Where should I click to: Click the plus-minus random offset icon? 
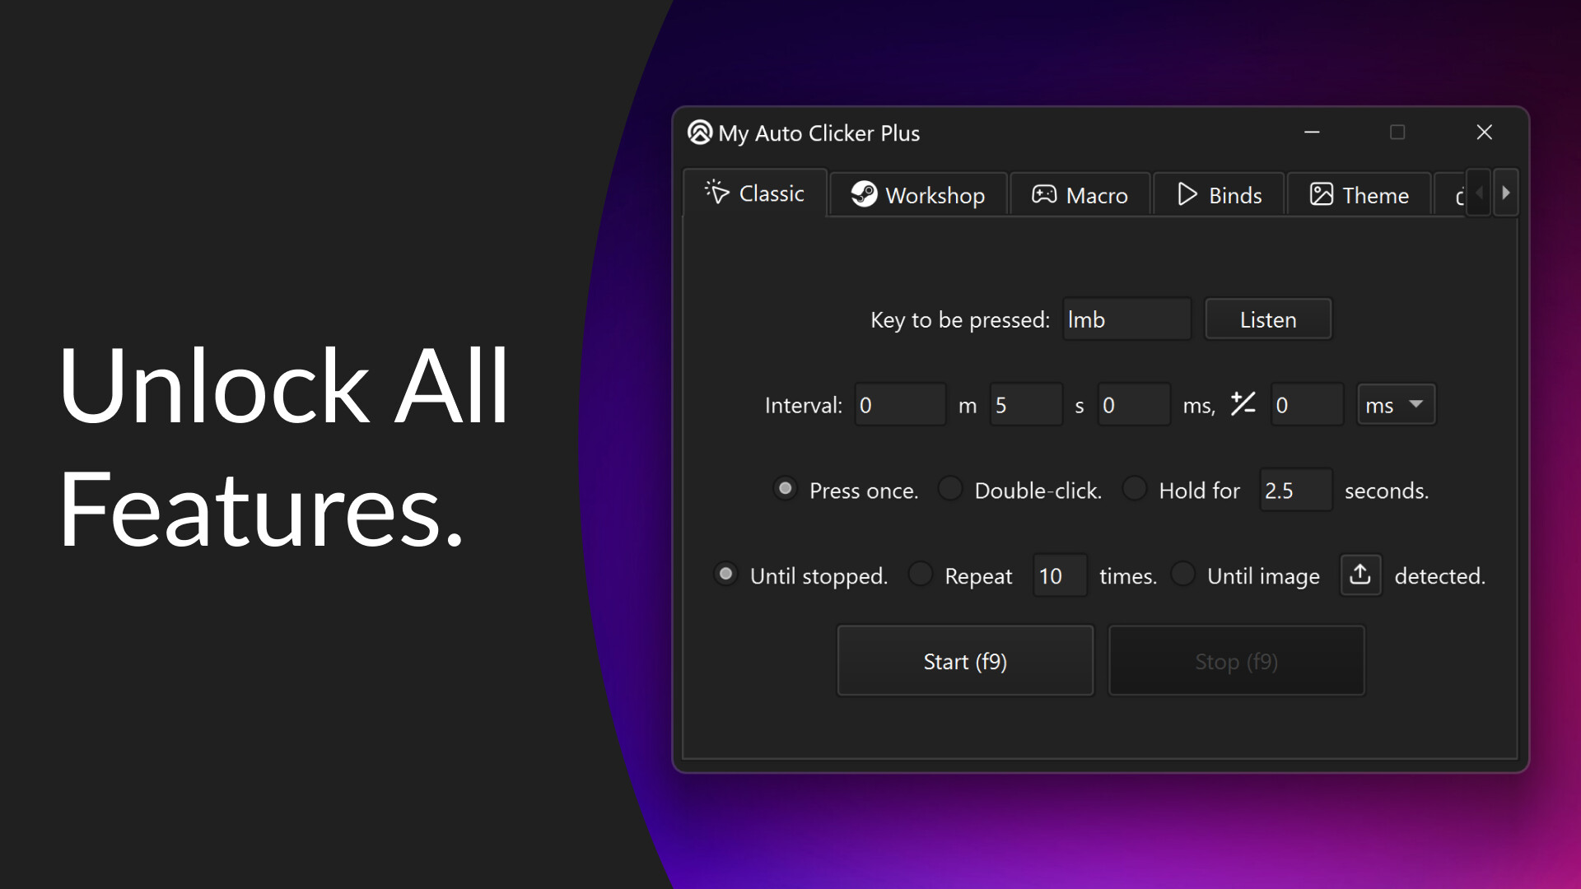(x=1243, y=404)
